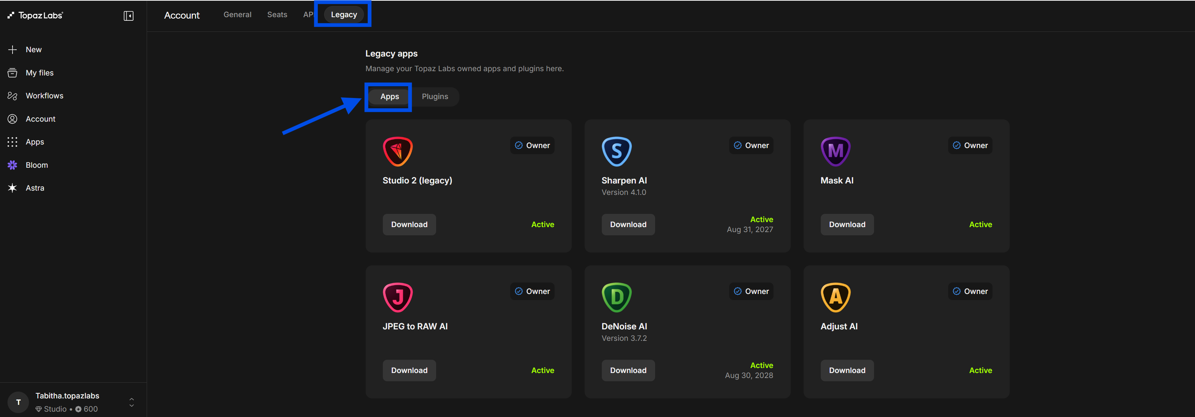Click the DeNoise AI shield icon
Image resolution: width=1195 pixels, height=417 pixels.
[x=616, y=297]
